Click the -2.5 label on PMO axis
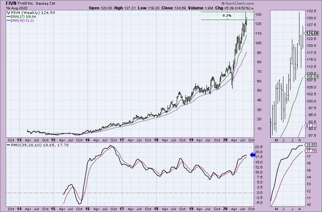The width and height of the screenshot is (322, 212). point(259,198)
